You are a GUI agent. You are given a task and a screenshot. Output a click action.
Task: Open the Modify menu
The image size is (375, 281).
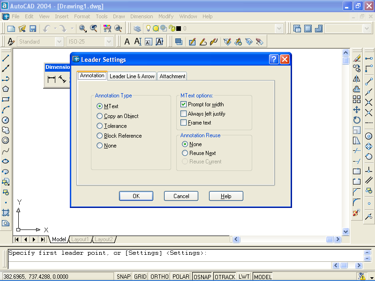click(x=166, y=16)
